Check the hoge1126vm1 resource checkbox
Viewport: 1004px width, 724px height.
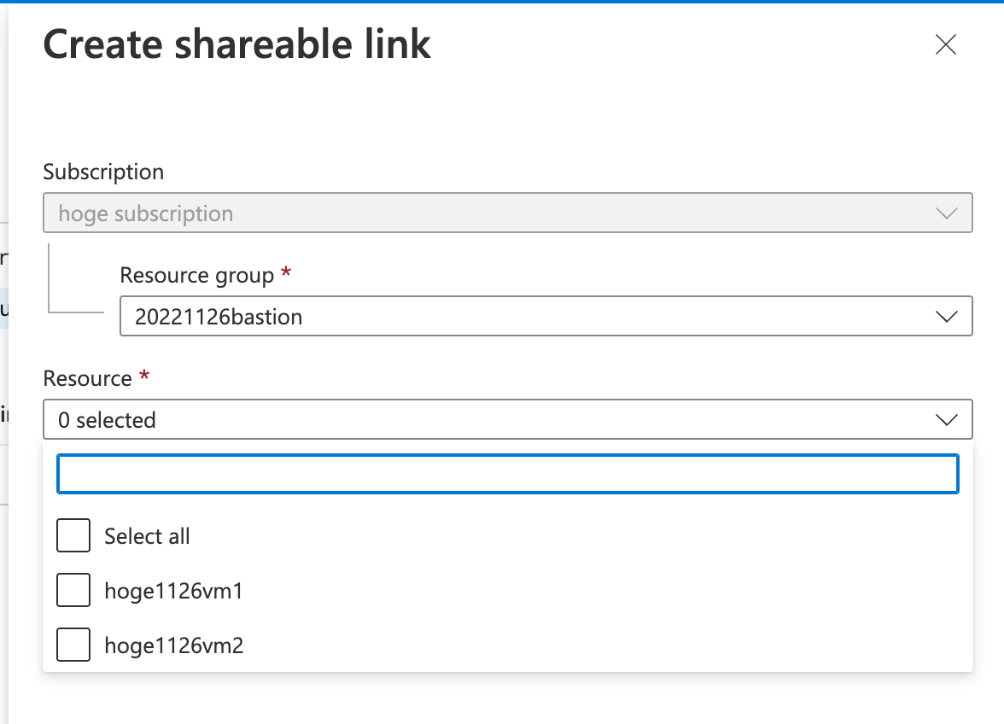[73, 590]
